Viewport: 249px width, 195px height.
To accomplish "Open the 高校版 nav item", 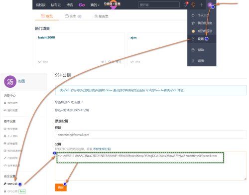I will (40, 5).
